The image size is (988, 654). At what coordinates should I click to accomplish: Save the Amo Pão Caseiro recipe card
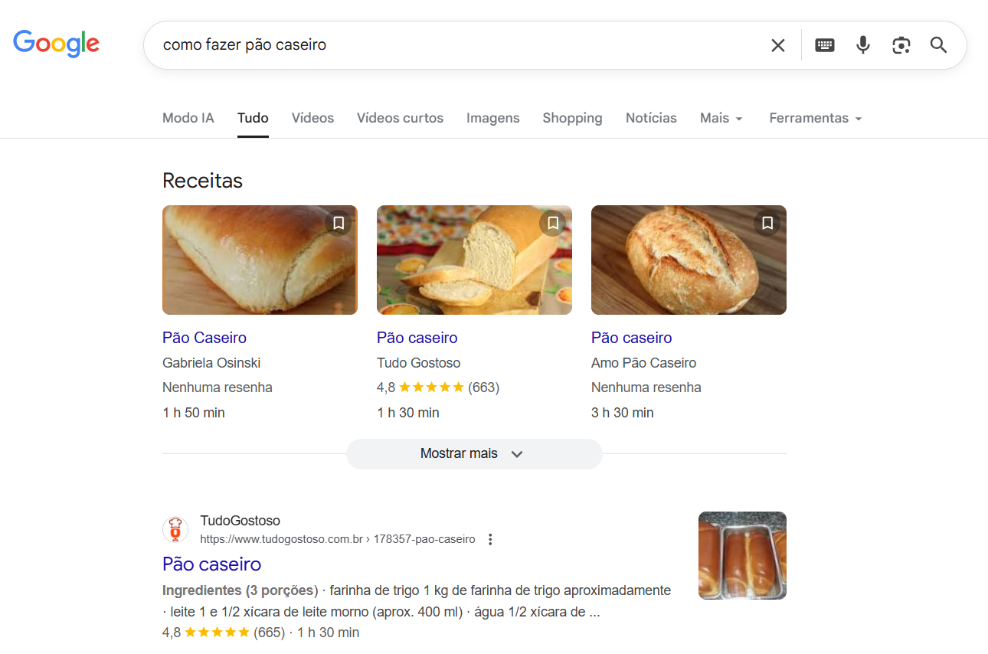coord(767,223)
